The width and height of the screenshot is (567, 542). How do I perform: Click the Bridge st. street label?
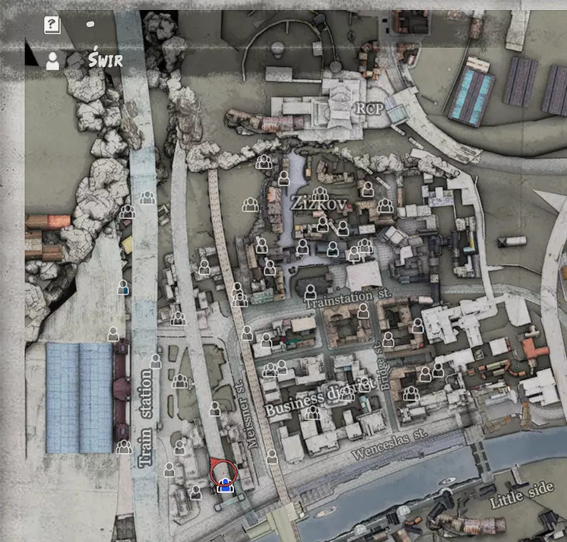(x=382, y=366)
